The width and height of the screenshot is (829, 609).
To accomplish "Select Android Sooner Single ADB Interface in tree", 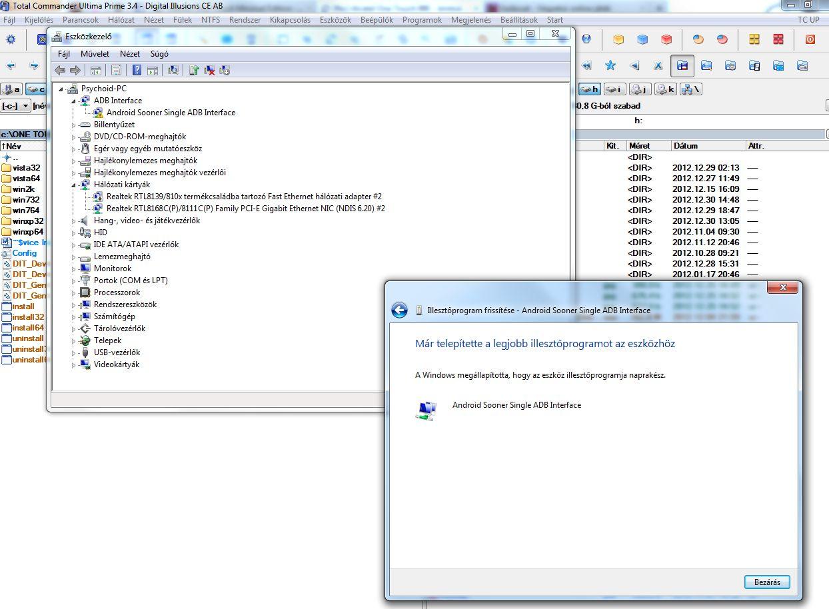I will click(x=171, y=113).
